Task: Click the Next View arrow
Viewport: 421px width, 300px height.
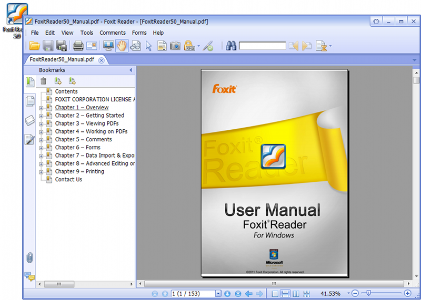Action: click(x=259, y=294)
